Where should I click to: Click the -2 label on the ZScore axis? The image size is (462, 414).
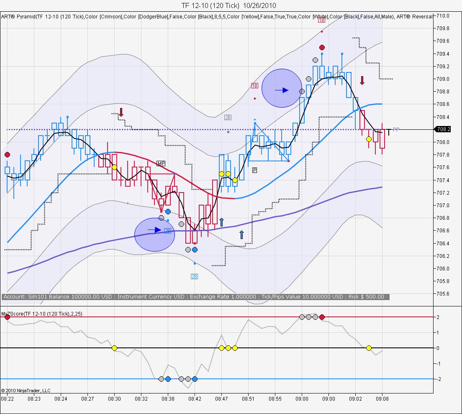click(439, 379)
